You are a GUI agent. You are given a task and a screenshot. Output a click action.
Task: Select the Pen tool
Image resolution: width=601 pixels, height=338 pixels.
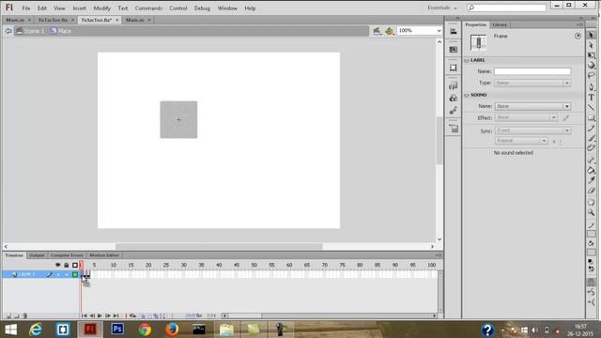(x=591, y=87)
